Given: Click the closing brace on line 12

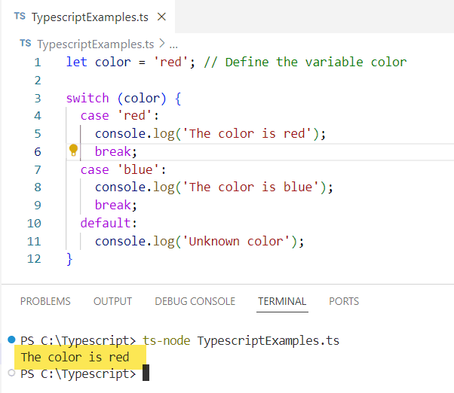Looking at the screenshot, I should pyautogui.click(x=69, y=259).
